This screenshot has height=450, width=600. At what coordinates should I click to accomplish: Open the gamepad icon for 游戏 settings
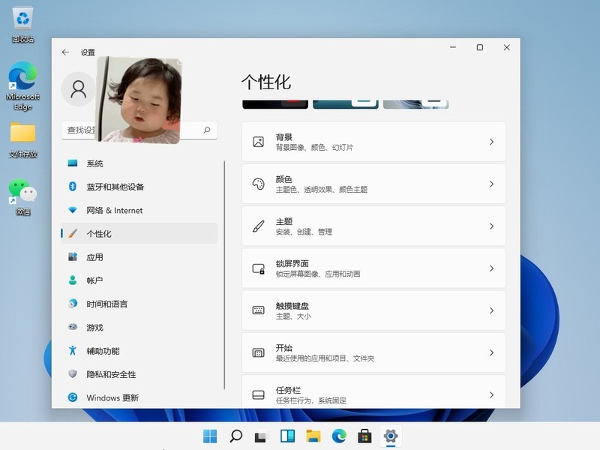[x=72, y=327]
